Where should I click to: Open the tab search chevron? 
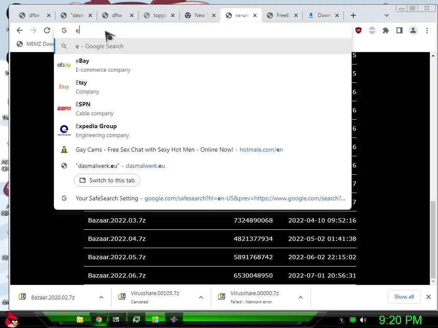387,15
